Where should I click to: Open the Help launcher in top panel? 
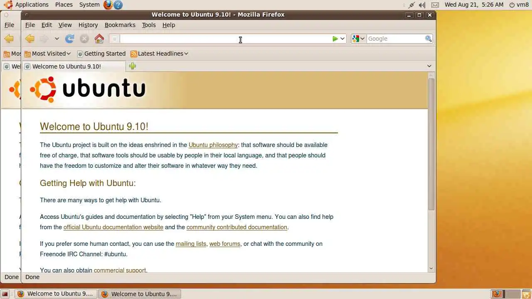point(118,5)
